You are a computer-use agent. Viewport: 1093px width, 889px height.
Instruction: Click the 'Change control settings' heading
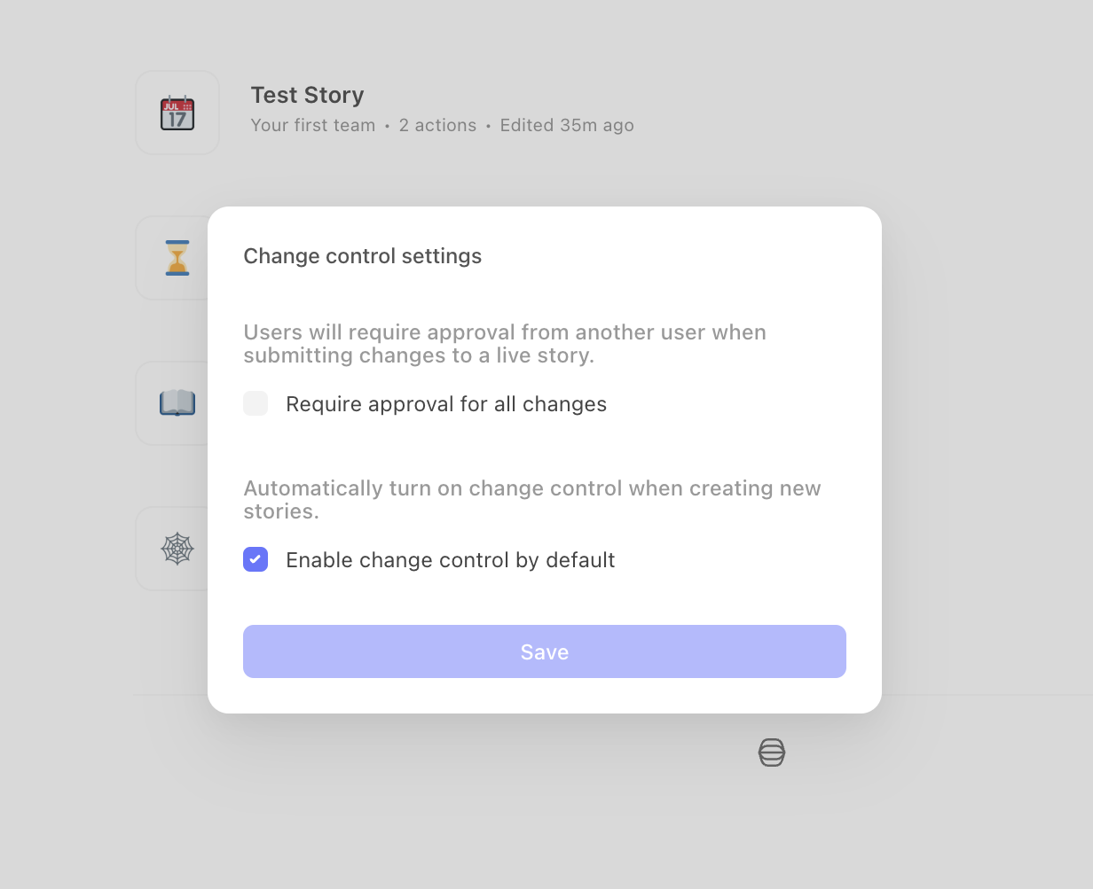pyautogui.click(x=363, y=256)
